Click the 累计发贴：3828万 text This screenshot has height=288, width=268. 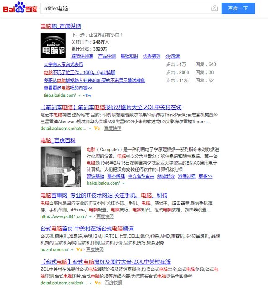(89, 49)
